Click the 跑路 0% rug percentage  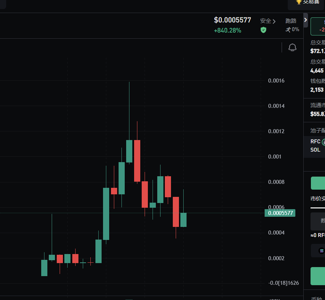coord(295,30)
